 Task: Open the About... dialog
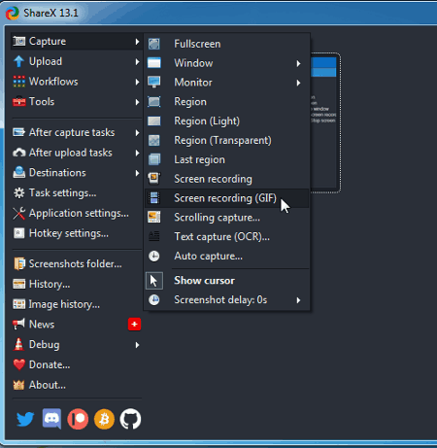point(76,385)
